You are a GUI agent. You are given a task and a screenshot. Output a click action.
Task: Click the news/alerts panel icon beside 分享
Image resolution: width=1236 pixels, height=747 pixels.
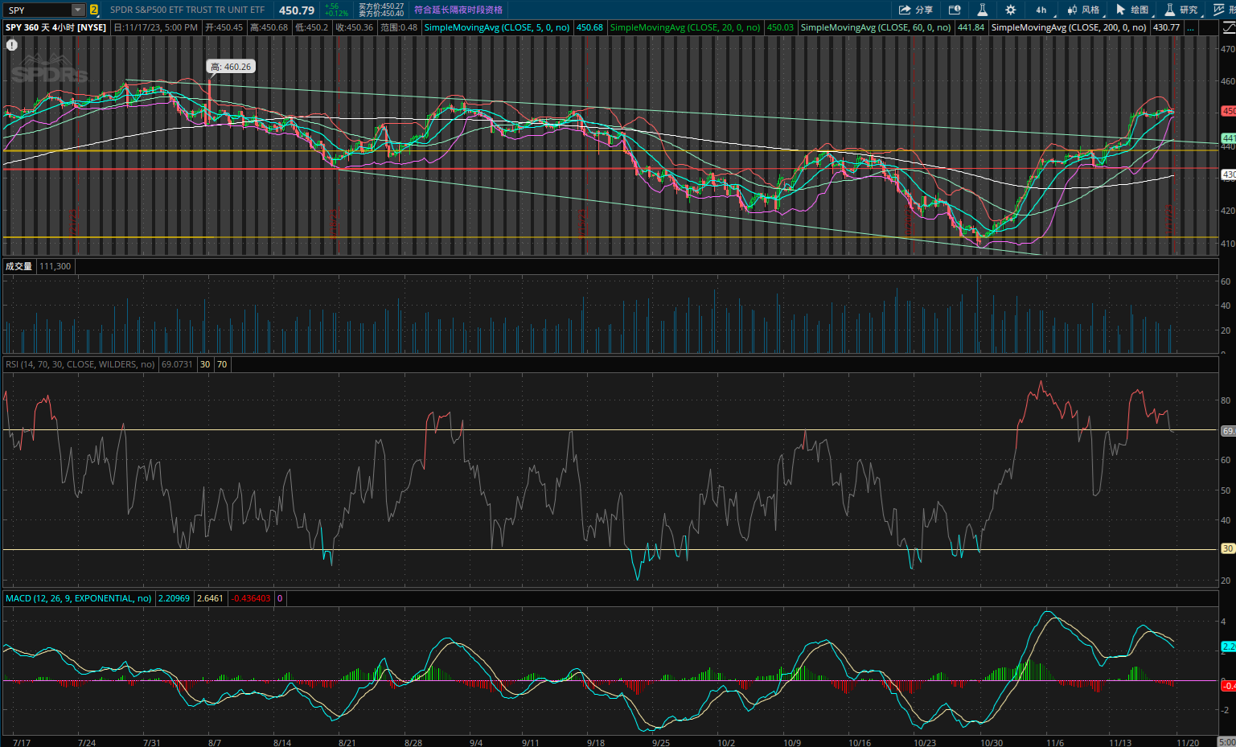(955, 10)
